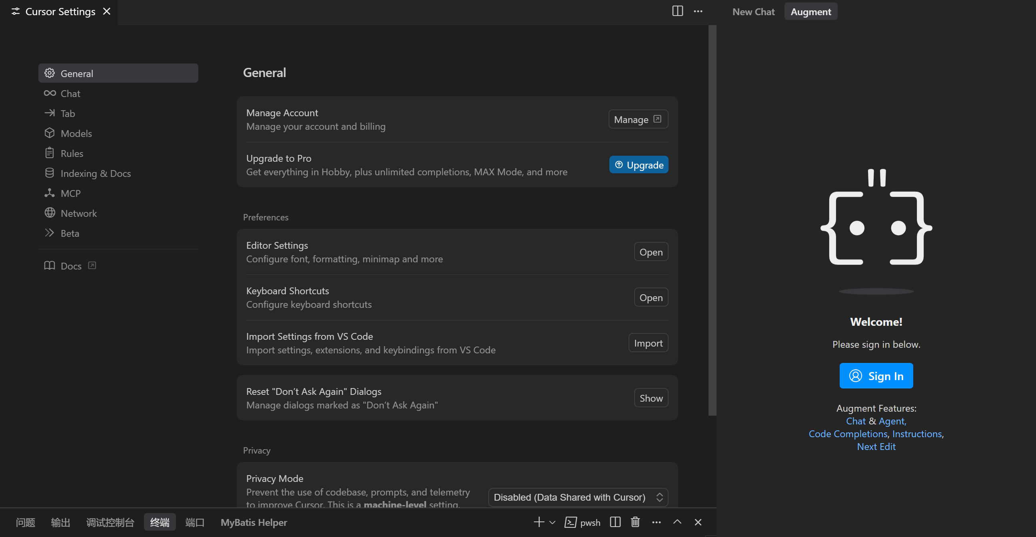Split the terminal
This screenshot has height=537, width=1036.
pyautogui.click(x=615, y=522)
